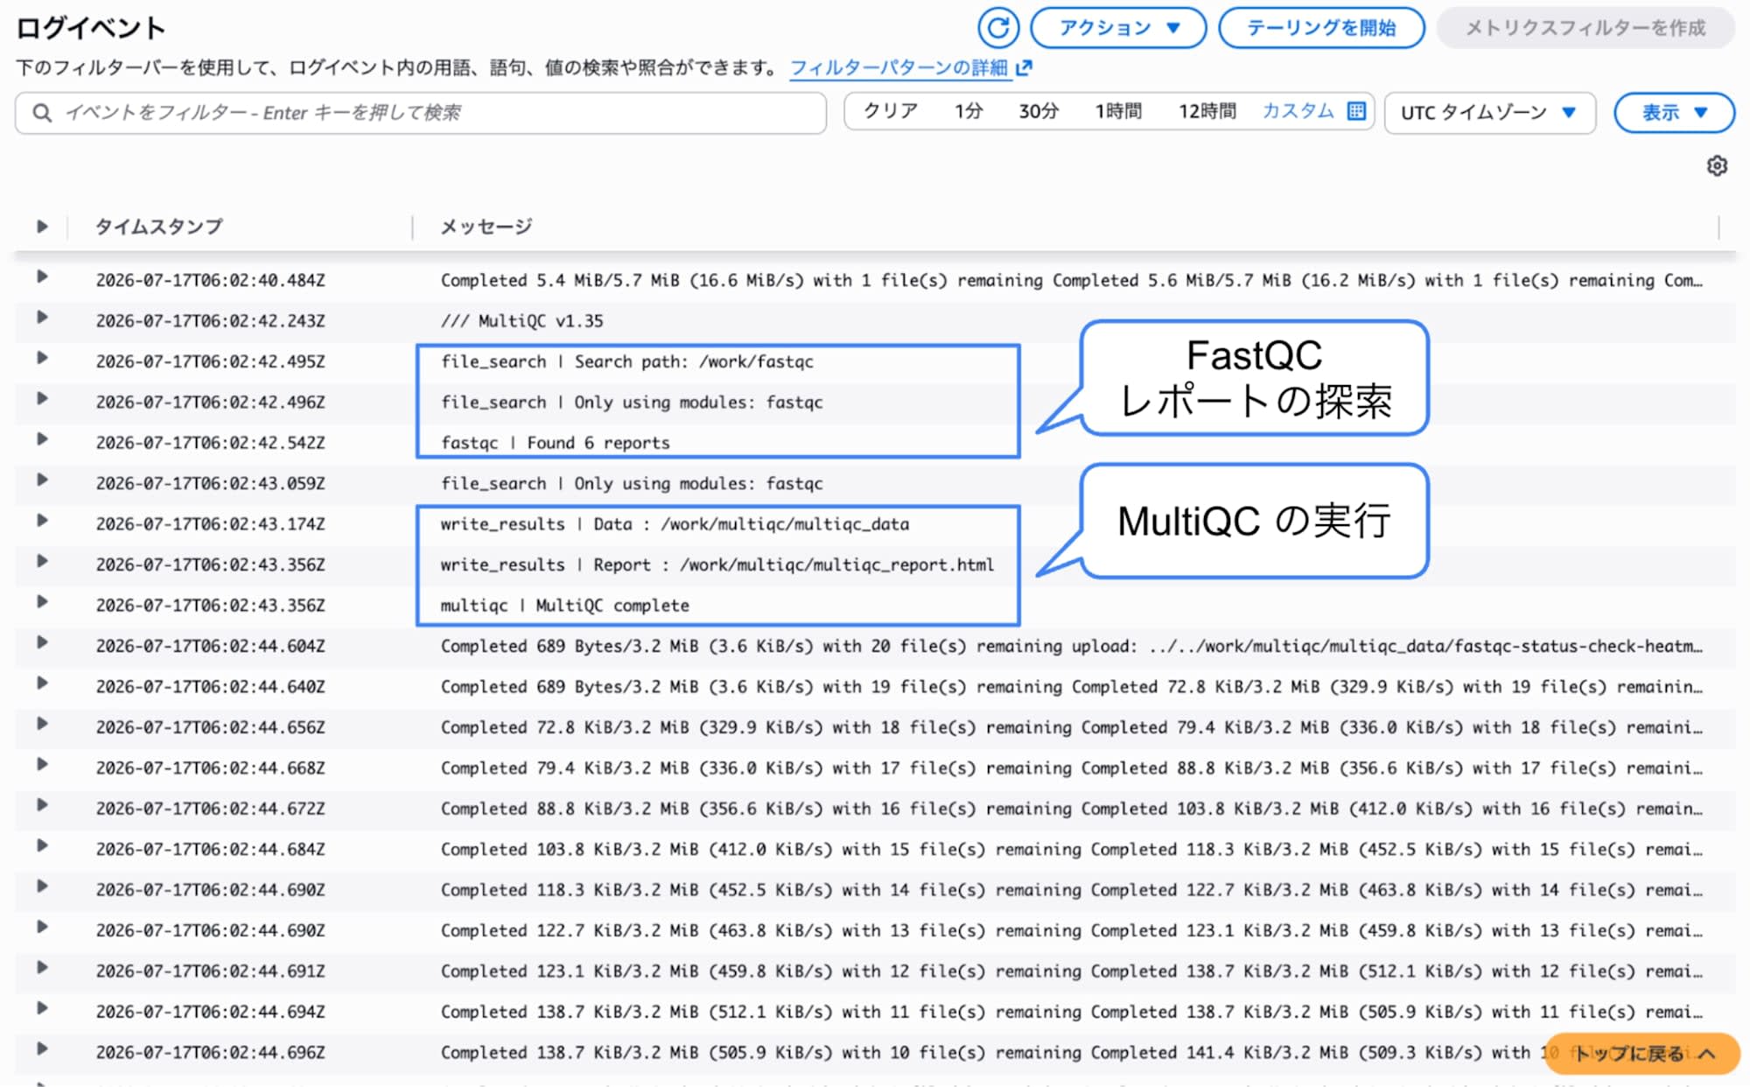Click the テーリングを開始 button

tap(1321, 28)
